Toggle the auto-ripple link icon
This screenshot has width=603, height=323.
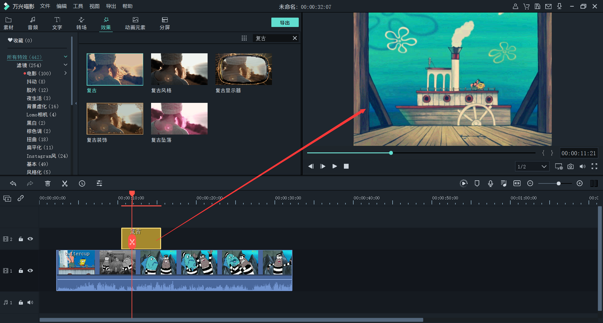coord(21,198)
